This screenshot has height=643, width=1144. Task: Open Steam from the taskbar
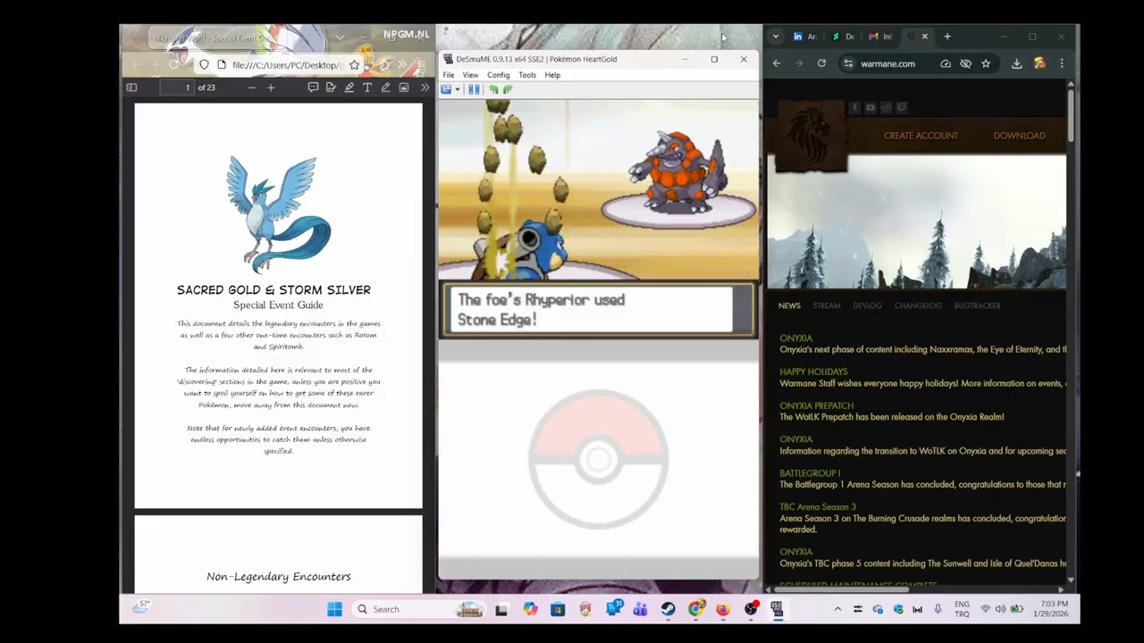pos(668,609)
